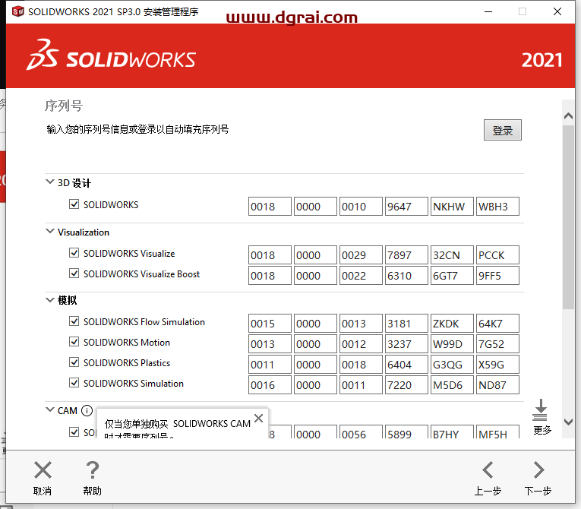
Task: Collapse the 模拟 section
Action: [x=49, y=299]
